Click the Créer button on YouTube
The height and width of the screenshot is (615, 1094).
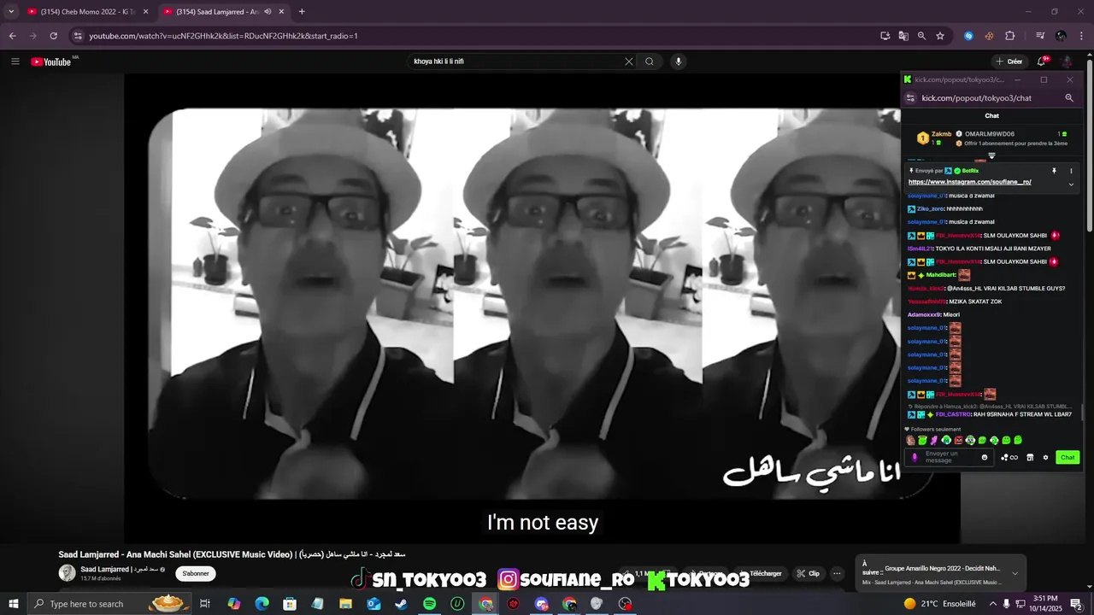point(1009,61)
